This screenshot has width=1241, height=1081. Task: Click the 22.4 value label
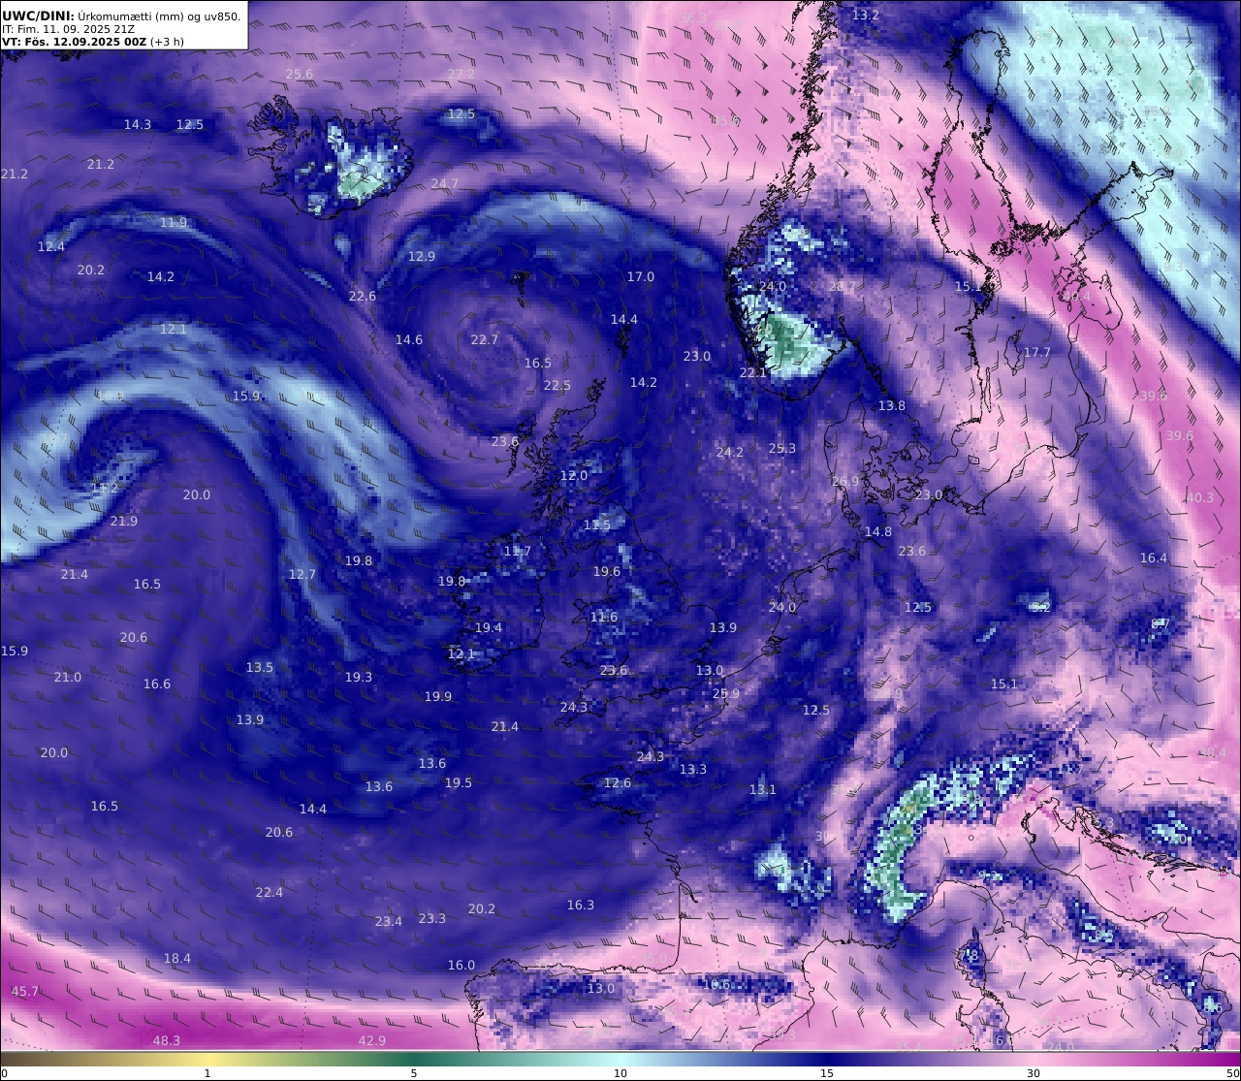(x=270, y=893)
